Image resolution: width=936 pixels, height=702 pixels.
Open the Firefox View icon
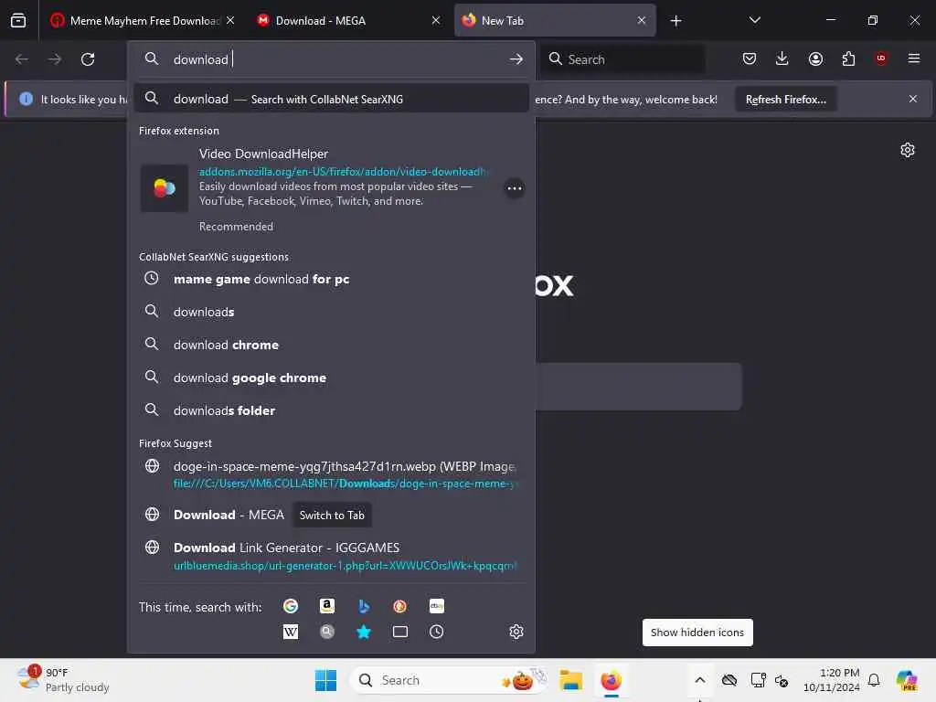click(x=18, y=20)
